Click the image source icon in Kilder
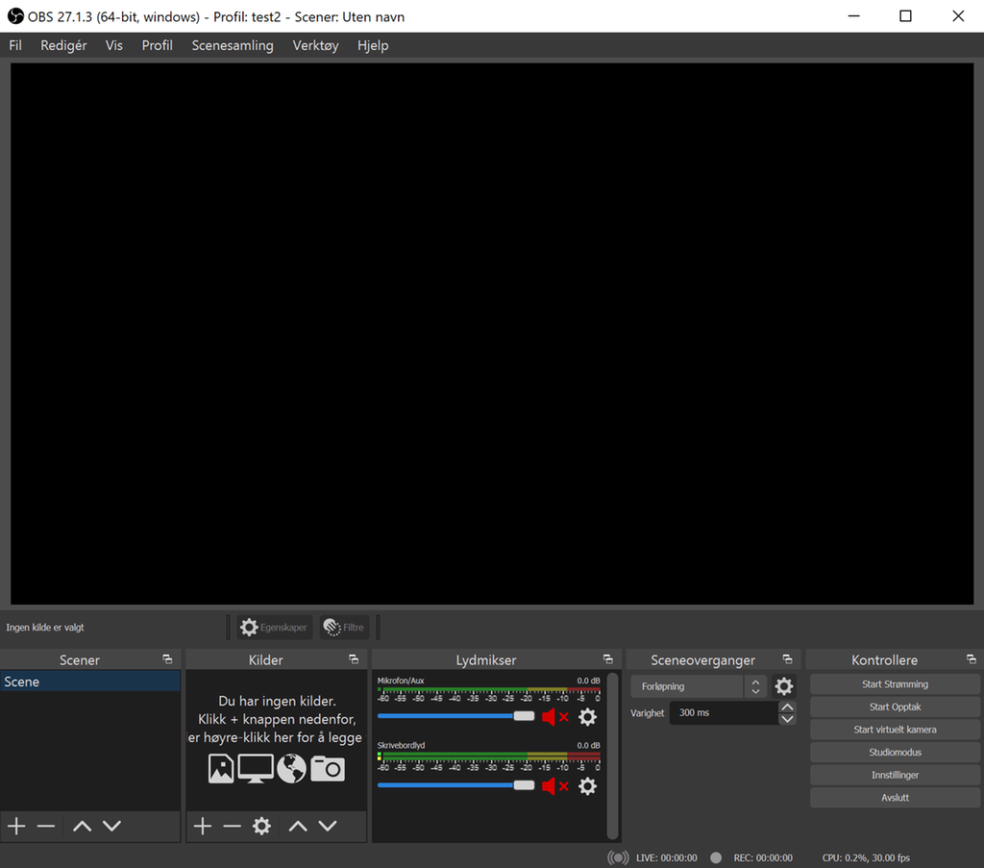This screenshot has height=868, width=984. tap(221, 769)
